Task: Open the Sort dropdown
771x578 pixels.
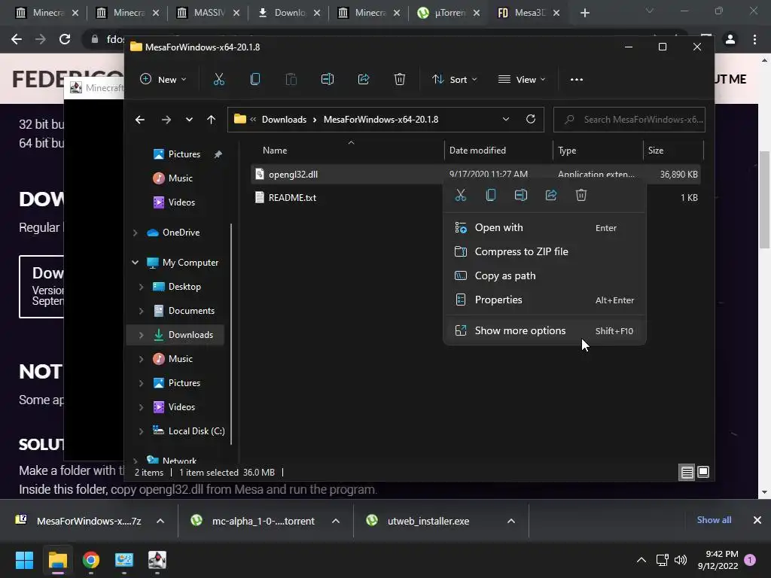Action: coord(454,79)
